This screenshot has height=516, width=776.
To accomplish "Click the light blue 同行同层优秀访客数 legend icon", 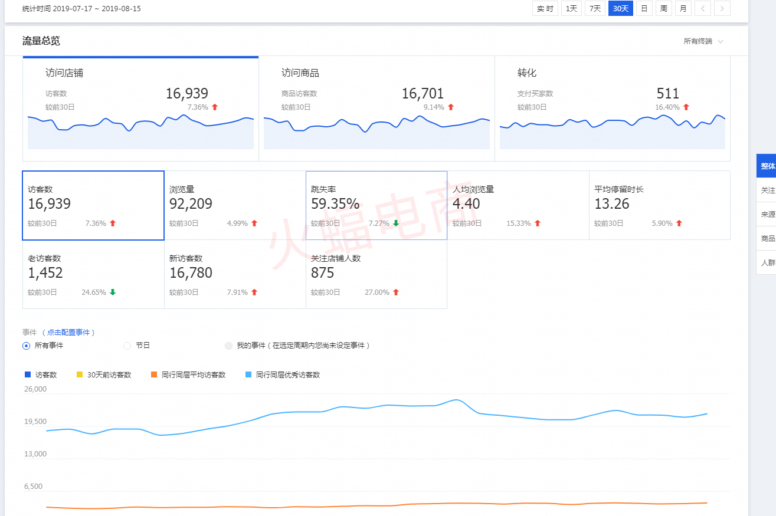I will [248, 374].
